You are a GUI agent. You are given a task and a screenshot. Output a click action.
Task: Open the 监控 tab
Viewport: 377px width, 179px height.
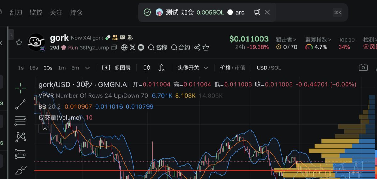36,13
